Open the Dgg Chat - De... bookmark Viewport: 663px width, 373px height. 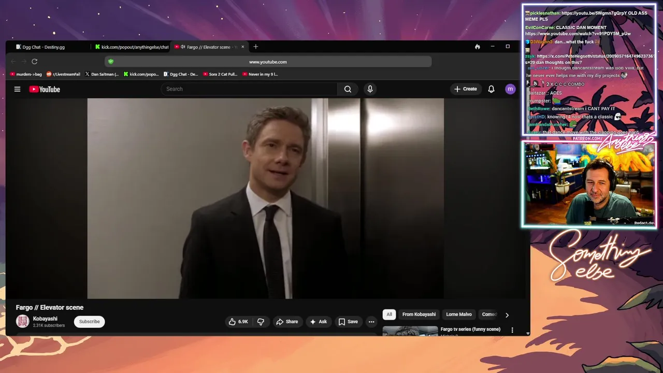(181, 74)
